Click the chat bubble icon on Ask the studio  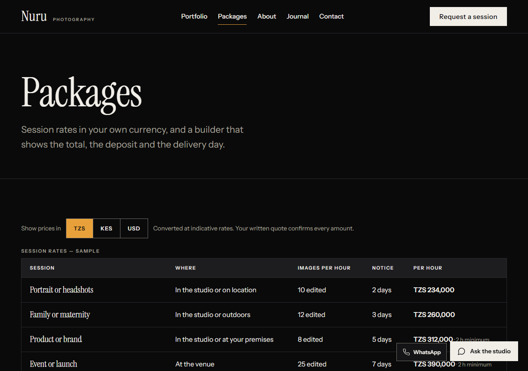point(462,351)
